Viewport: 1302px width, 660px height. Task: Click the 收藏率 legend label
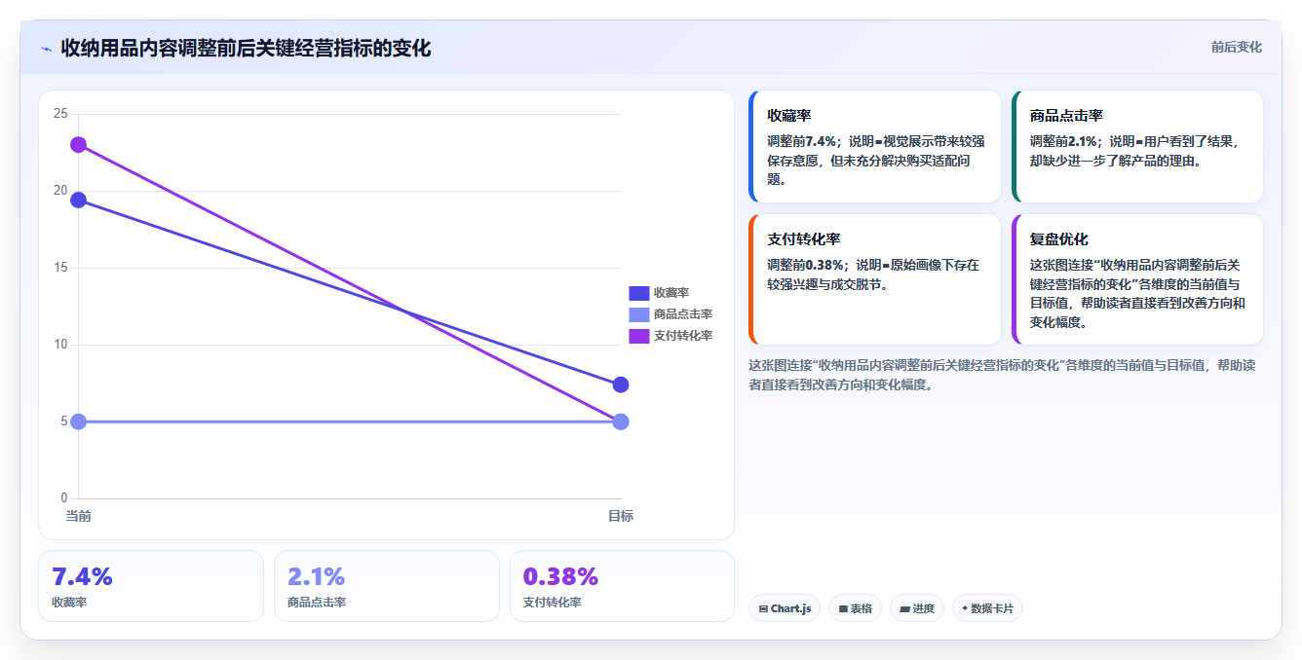click(x=671, y=293)
